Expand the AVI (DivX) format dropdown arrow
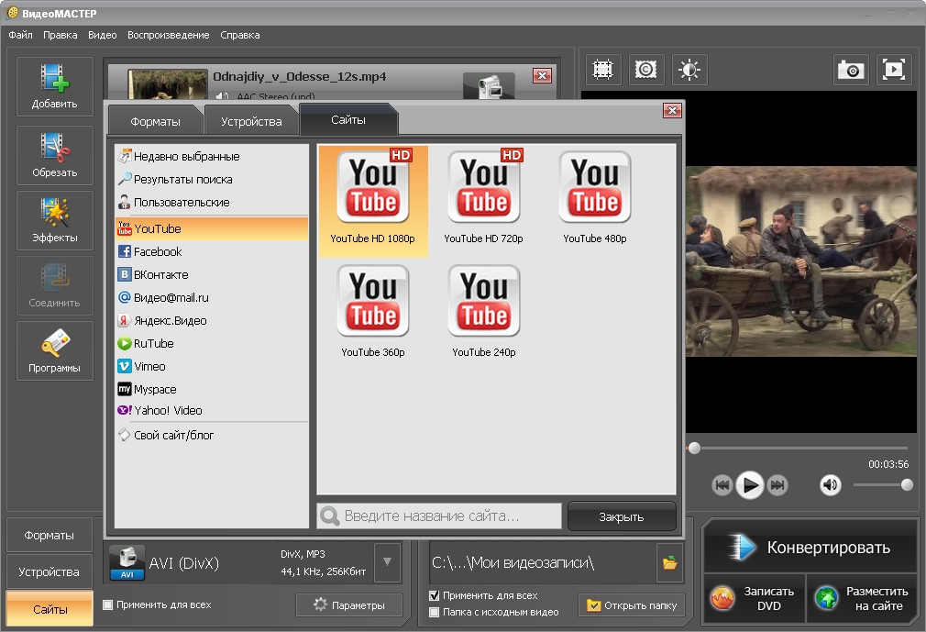Viewport: 926px width, 632px height. 388,562
